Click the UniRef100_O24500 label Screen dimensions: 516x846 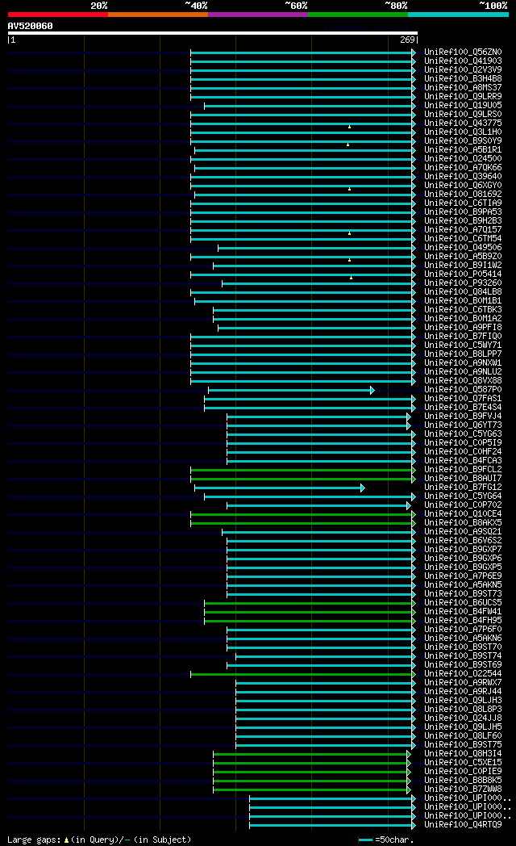point(463,158)
